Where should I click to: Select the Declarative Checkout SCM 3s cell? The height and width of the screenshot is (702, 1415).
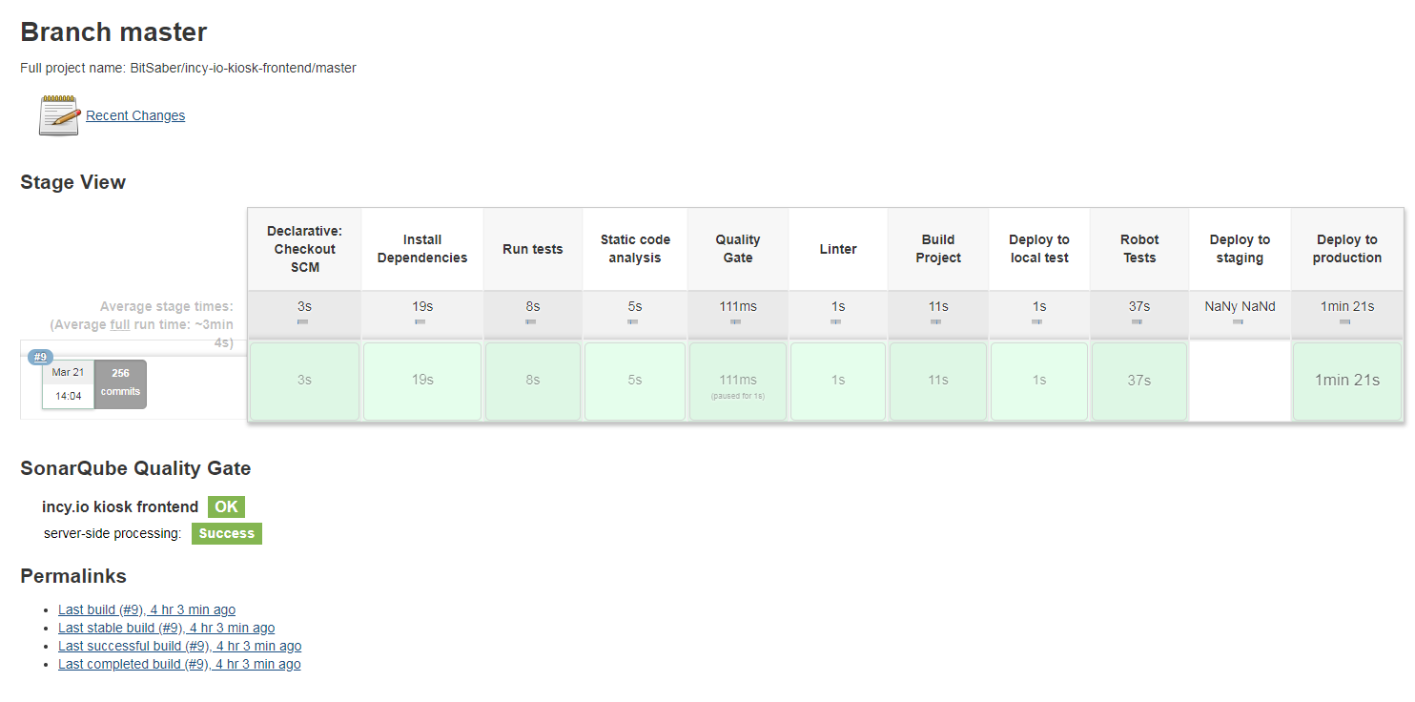click(304, 381)
